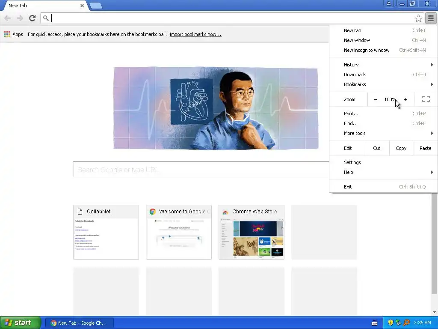Bookmark this page with the star icon
This screenshot has width=438, height=329.
[x=418, y=18]
